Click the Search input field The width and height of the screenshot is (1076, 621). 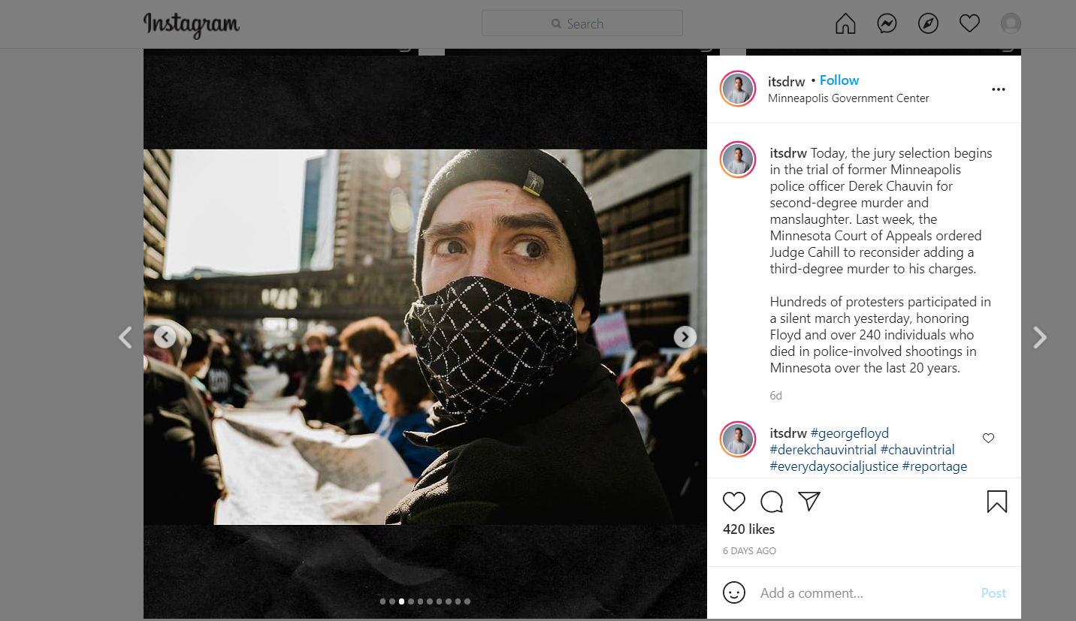[x=582, y=24]
